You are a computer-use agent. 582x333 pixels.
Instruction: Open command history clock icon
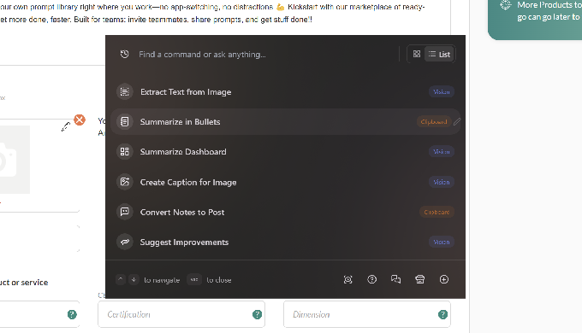124,54
